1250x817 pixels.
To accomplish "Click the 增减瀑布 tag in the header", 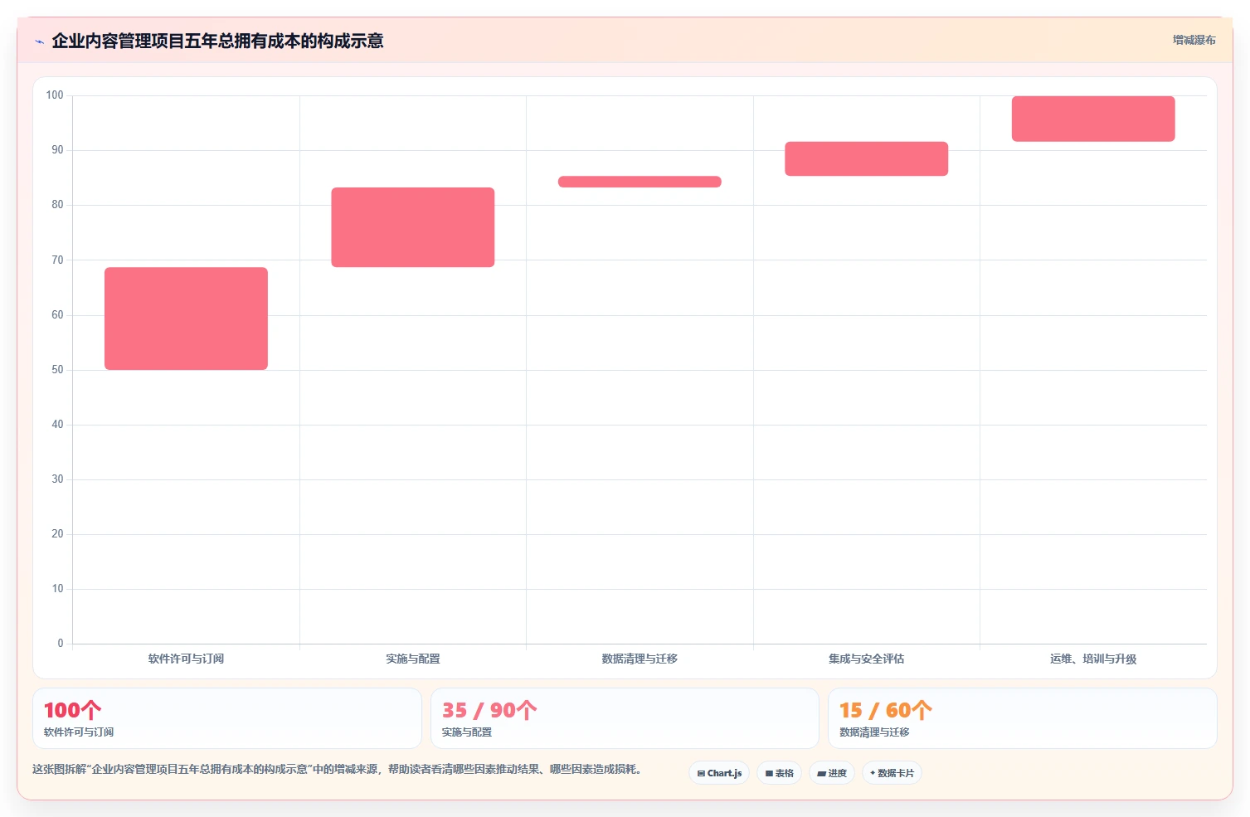I will click(x=1194, y=40).
